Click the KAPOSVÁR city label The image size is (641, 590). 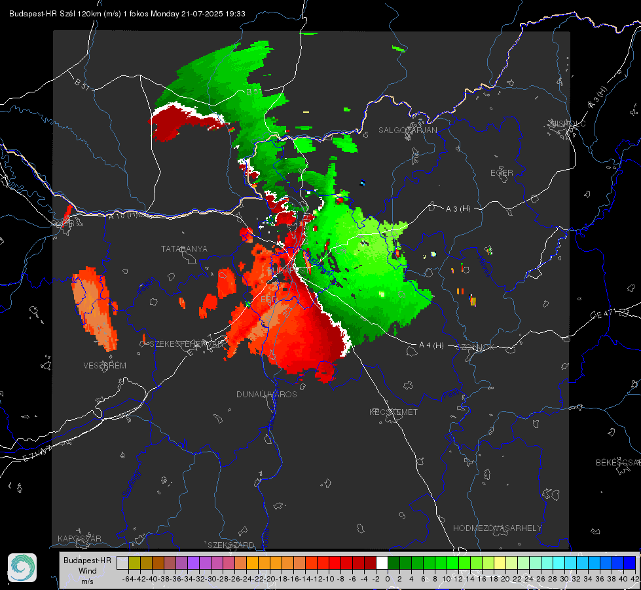click(79, 538)
